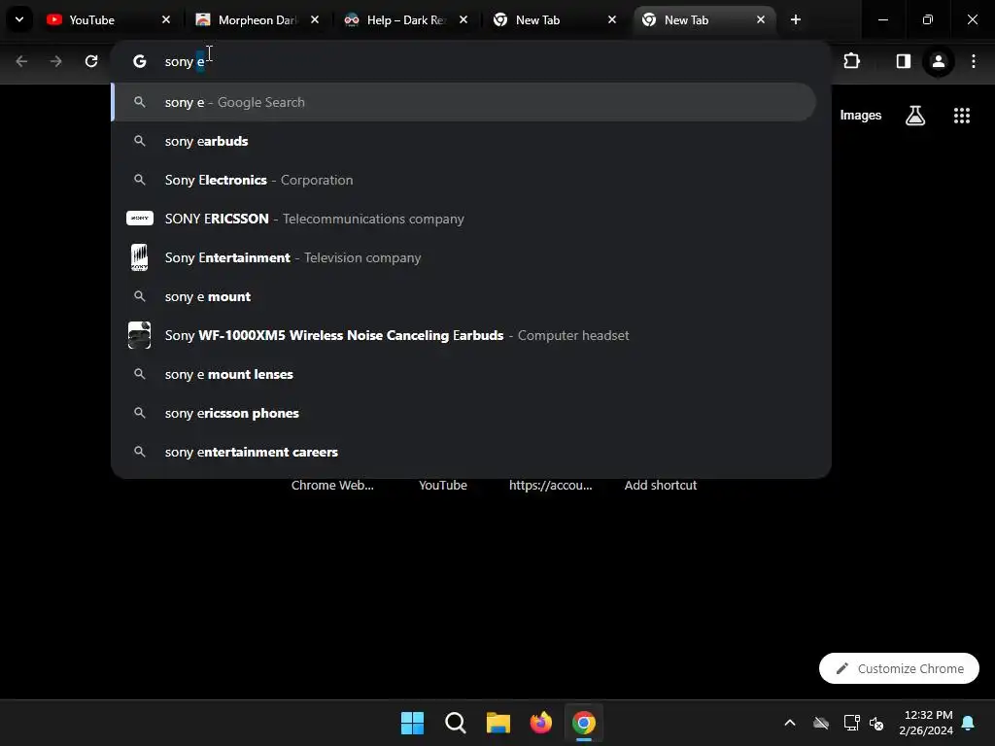Show hidden system tray icons
The image size is (995, 746).
(790, 723)
